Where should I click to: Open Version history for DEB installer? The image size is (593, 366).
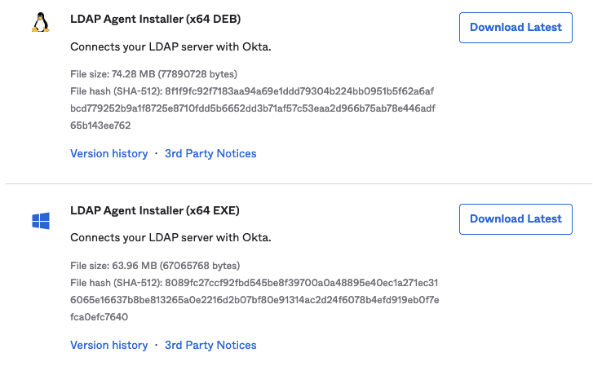coord(108,153)
